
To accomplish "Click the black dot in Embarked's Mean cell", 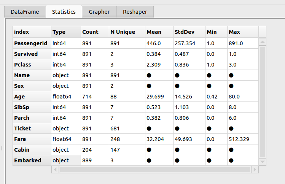I will point(149,160).
